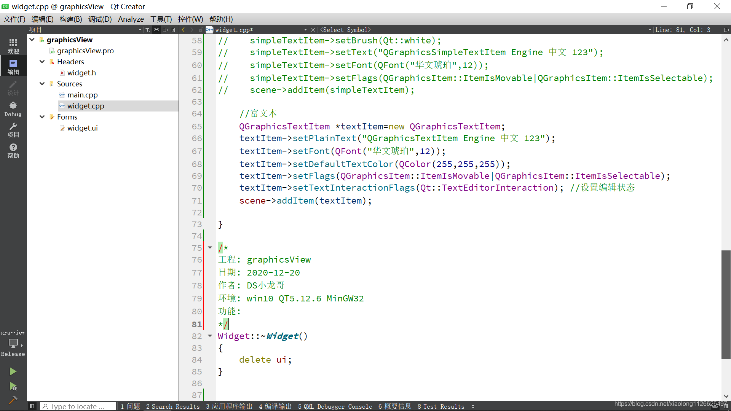Collapse the Sources folder
The height and width of the screenshot is (411, 731).
[x=42, y=84]
